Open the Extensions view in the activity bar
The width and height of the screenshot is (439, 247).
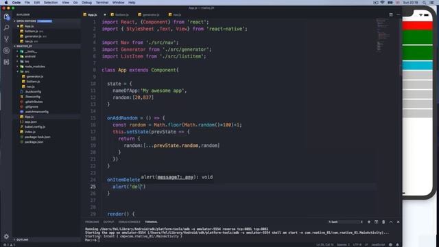tap(6, 62)
